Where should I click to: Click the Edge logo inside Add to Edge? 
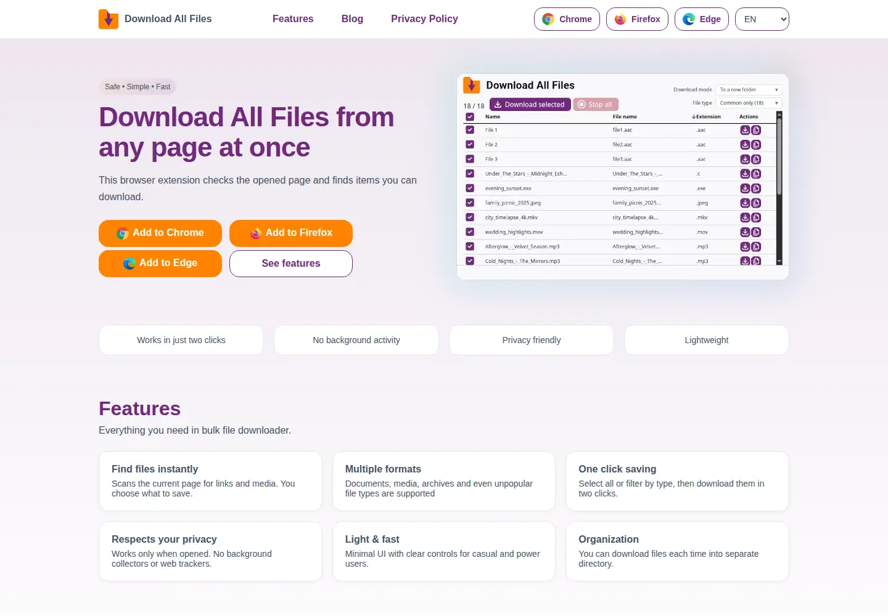[129, 263]
